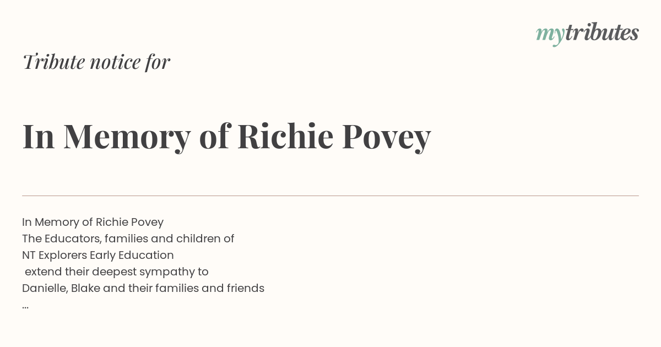Viewport: 661px width, 347px height.
Task: Click the green "my" part of logo
Action: (x=550, y=35)
